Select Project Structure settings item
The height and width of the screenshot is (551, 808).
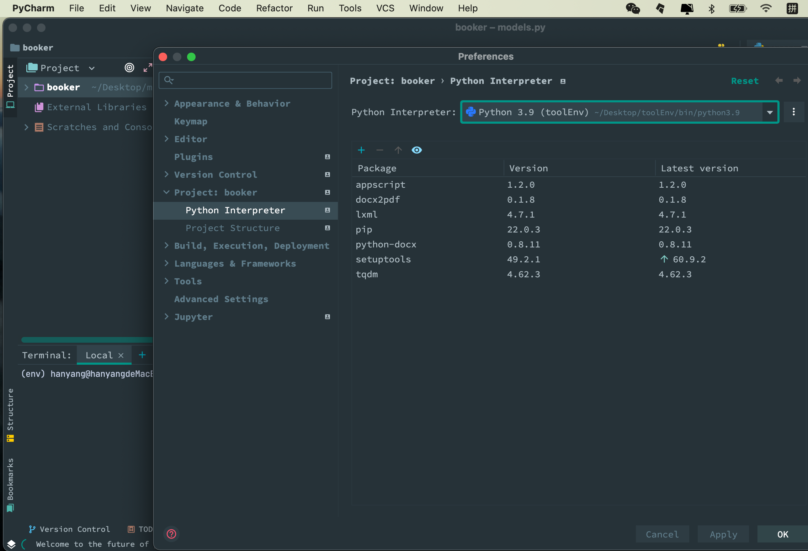tap(233, 228)
